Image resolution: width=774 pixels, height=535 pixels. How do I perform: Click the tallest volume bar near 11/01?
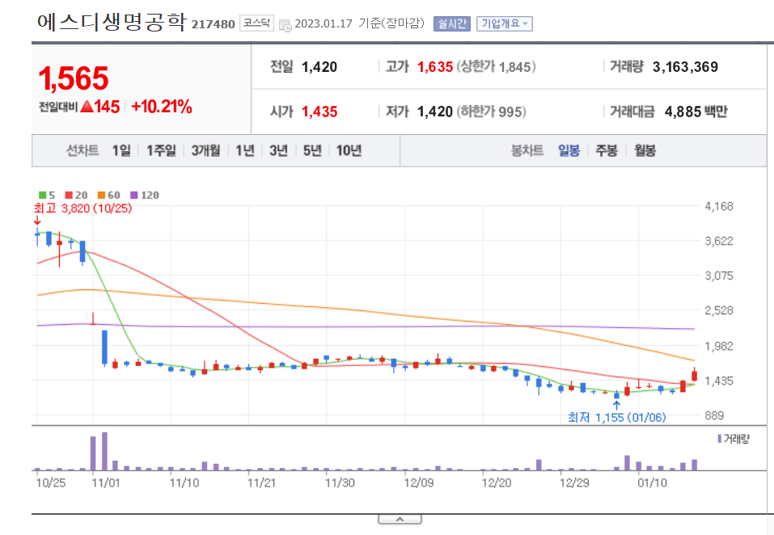coord(104,451)
